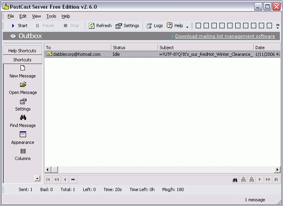283x206 pixels.
Task: Click the horizontal scrollbar right arrow
Action: coord(277,169)
